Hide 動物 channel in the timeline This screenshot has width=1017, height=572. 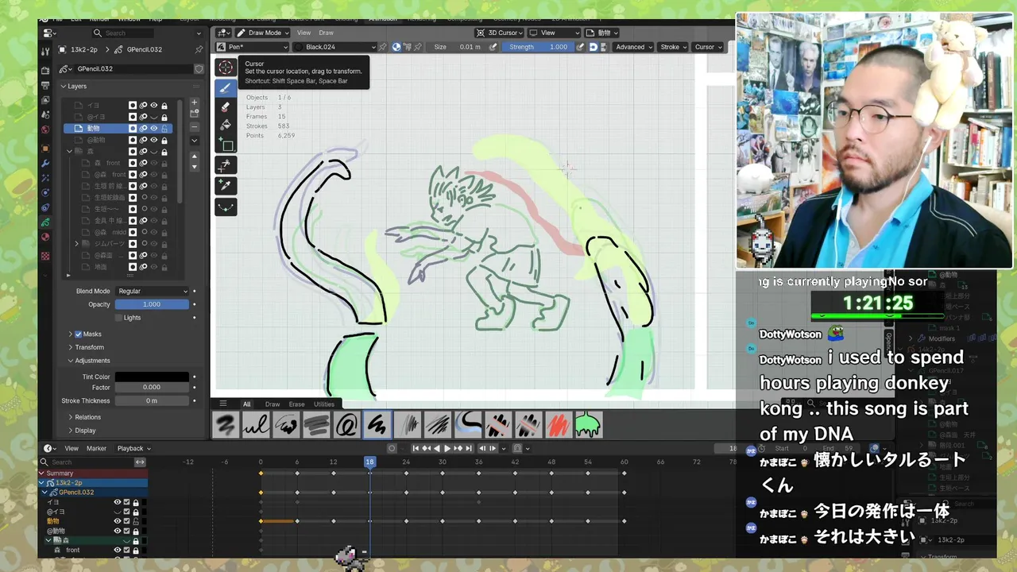pyautogui.click(x=117, y=521)
